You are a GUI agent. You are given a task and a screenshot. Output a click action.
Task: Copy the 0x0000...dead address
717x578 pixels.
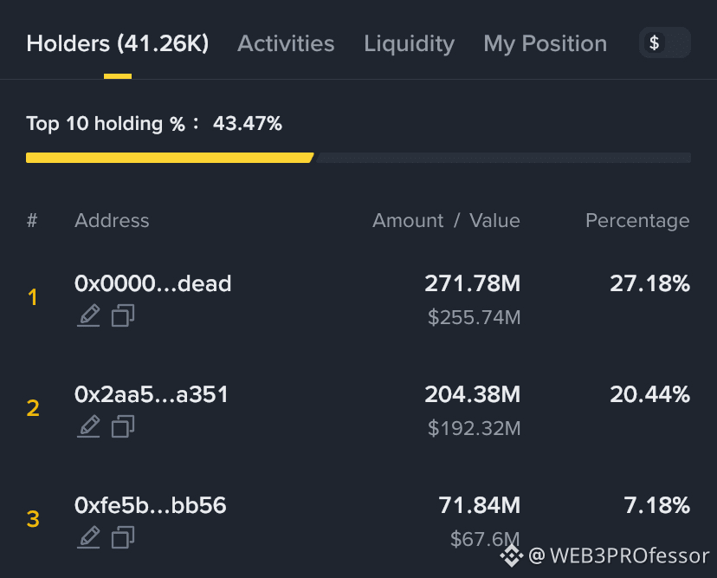click(123, 315)
